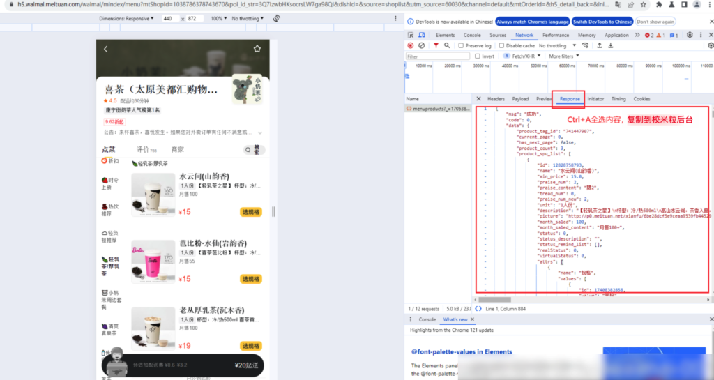Open the Console panel tab
The height and width of the screenshot is (380, 714).
tap(472, 35)
